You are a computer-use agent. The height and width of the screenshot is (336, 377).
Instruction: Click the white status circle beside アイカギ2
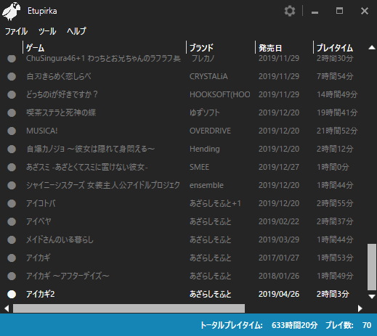12,294
